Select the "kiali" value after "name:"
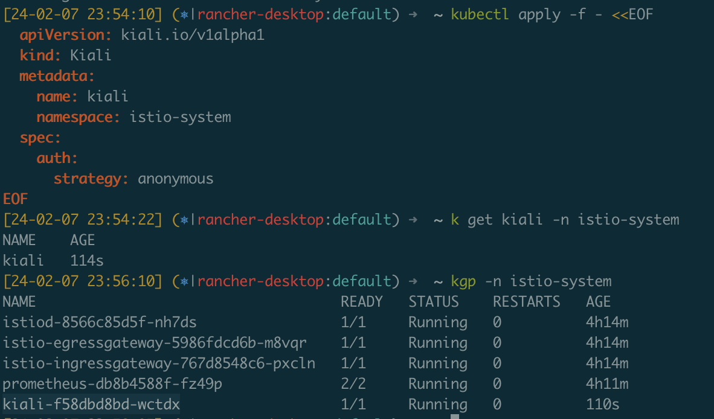This screenshot has height=419, width=714. click(x=108, y=97)
